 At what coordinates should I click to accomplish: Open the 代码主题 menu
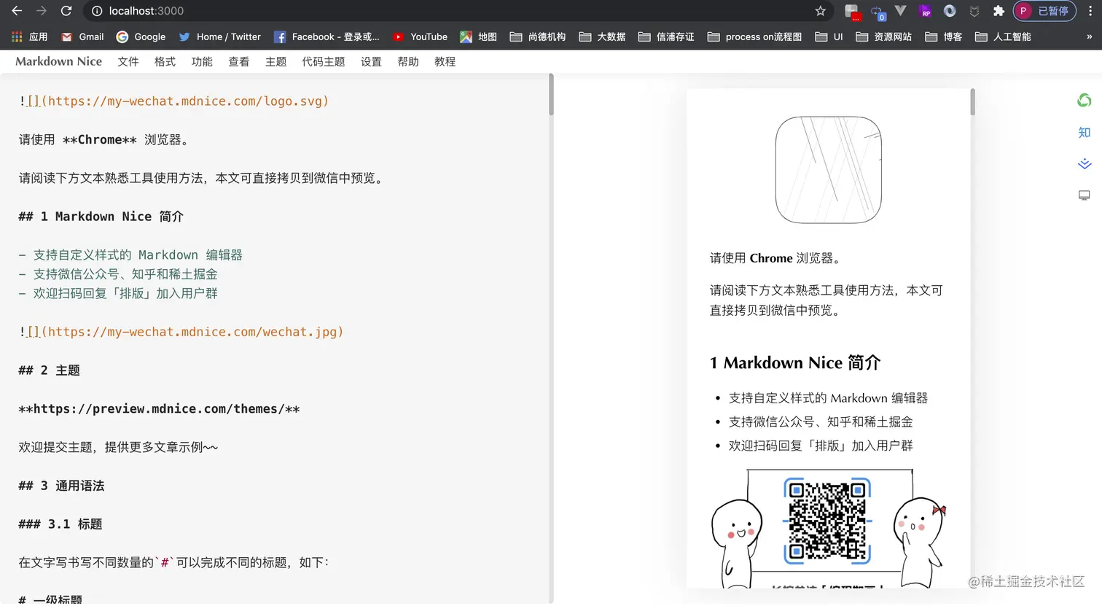click(x=324, y=62)
